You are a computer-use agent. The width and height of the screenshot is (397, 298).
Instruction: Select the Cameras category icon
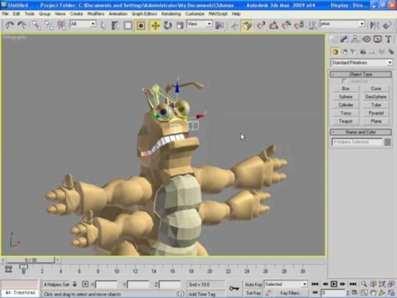pos(363,52)
